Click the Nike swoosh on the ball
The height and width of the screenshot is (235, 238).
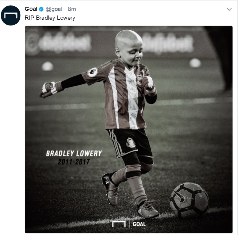pos(180,197)
